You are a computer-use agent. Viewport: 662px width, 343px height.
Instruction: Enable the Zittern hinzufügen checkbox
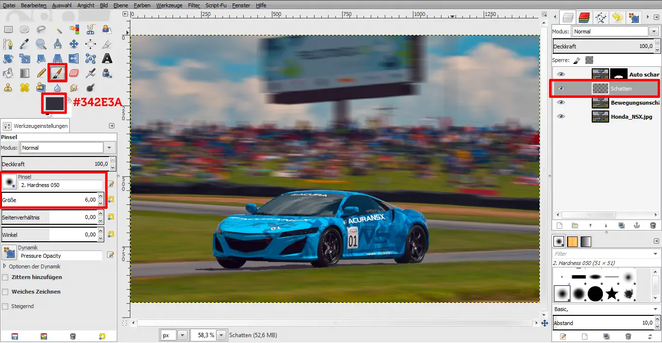[5, 277]
